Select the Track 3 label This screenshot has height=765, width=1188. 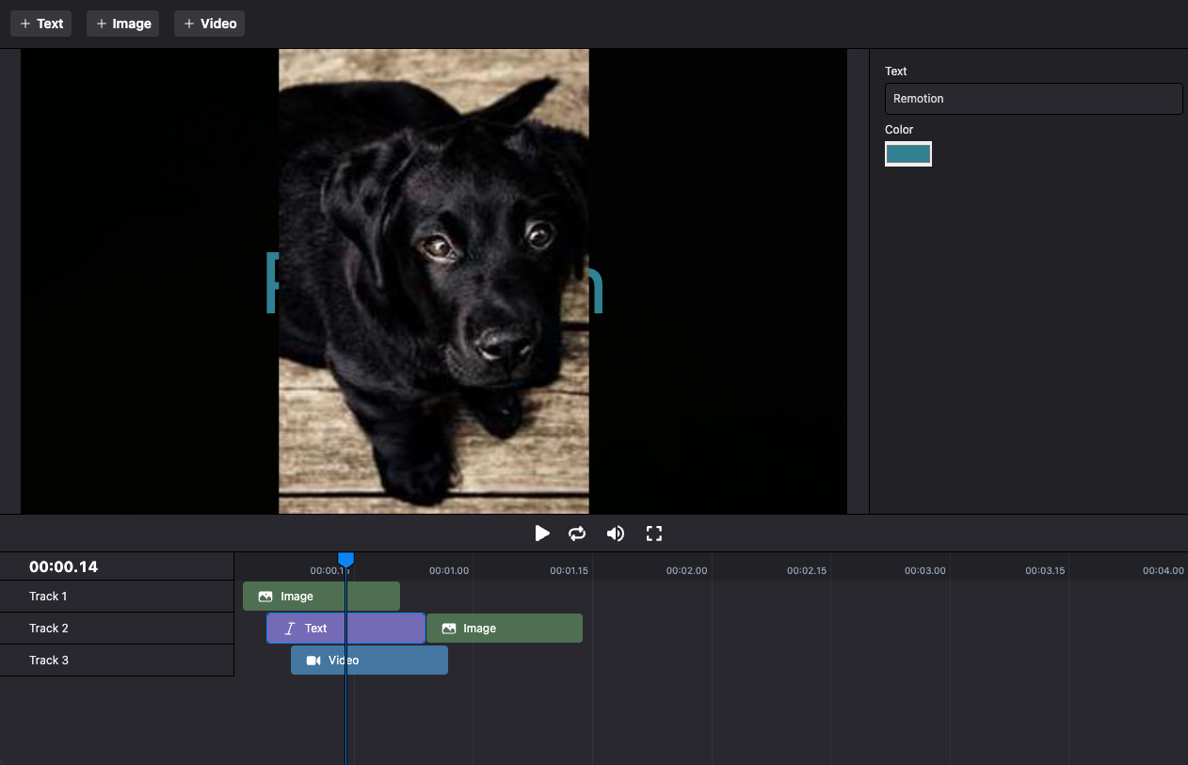click(x=48, y=661)
